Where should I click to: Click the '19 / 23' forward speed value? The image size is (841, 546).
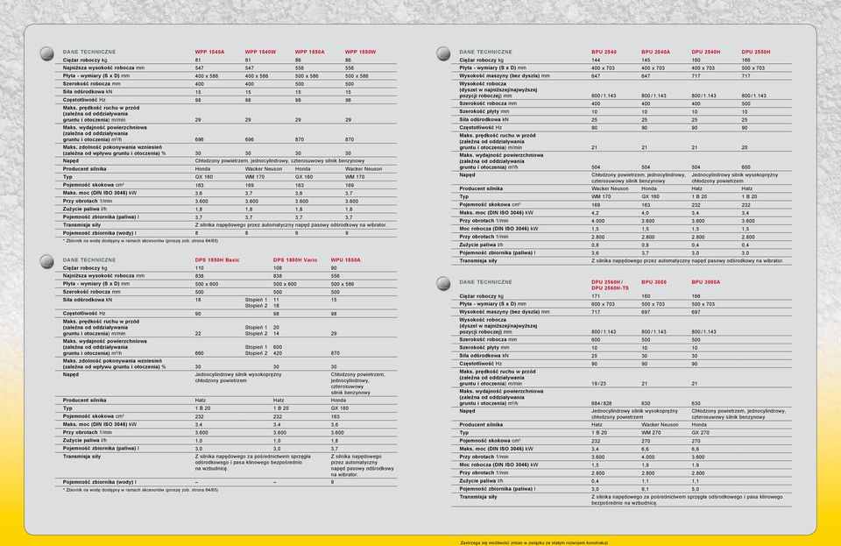[x=598, y=384]
